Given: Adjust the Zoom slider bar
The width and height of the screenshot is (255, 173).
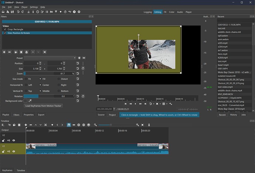Looking at the screenshot, I should tap(48, 73).
